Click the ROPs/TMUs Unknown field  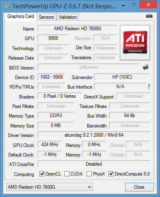51,87
